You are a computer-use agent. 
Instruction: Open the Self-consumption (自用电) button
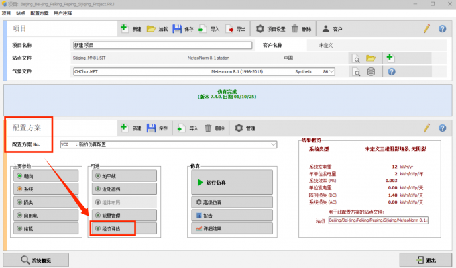click(x=46, y=216)
